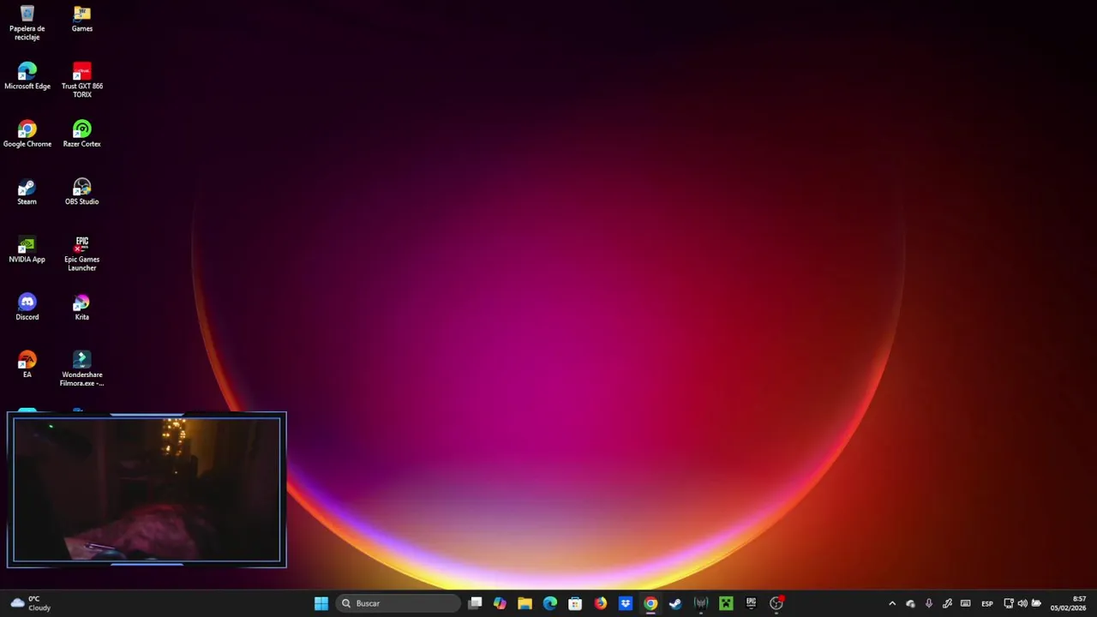Select the EA desktop shortcut

tap(27, 364)
